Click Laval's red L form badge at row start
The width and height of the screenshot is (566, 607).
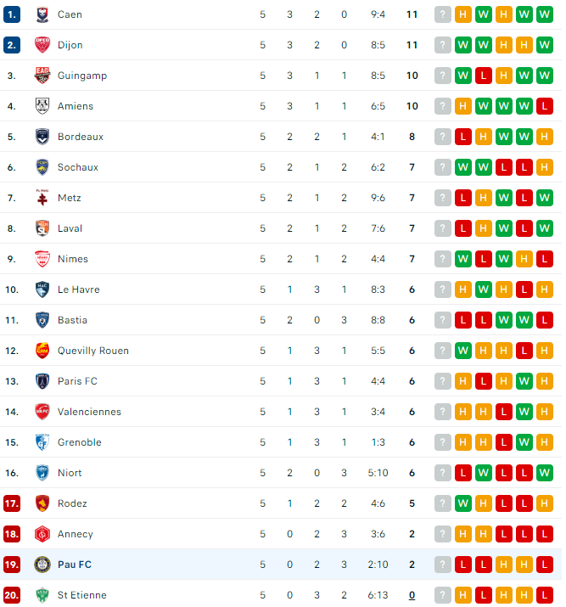463,228
